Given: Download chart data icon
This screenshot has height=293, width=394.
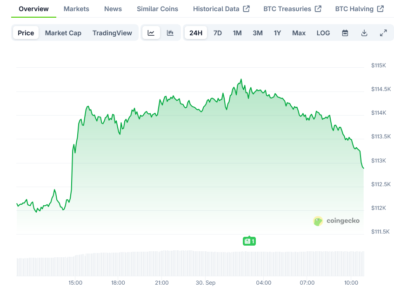Looking at the screenshot, I should [x=364, y=33].
